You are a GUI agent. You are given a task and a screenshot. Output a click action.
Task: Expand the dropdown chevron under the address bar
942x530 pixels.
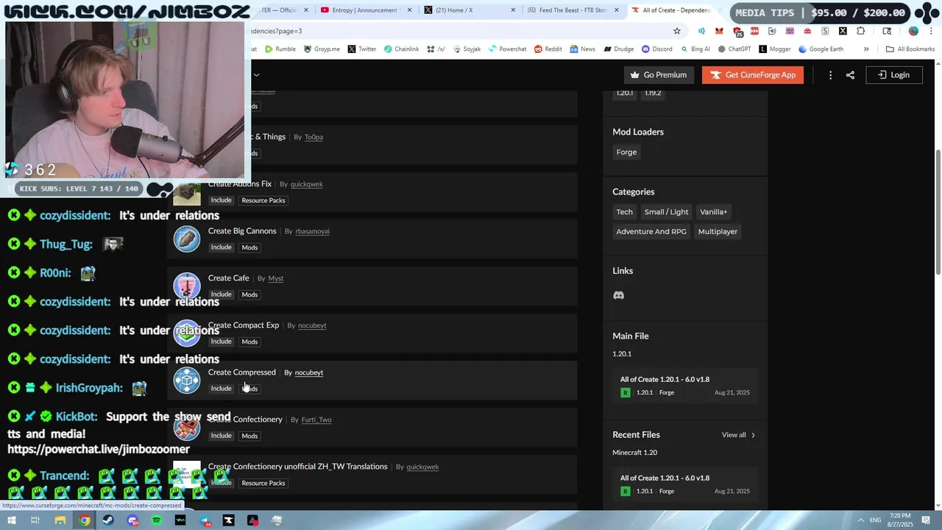tap(256, 74)
